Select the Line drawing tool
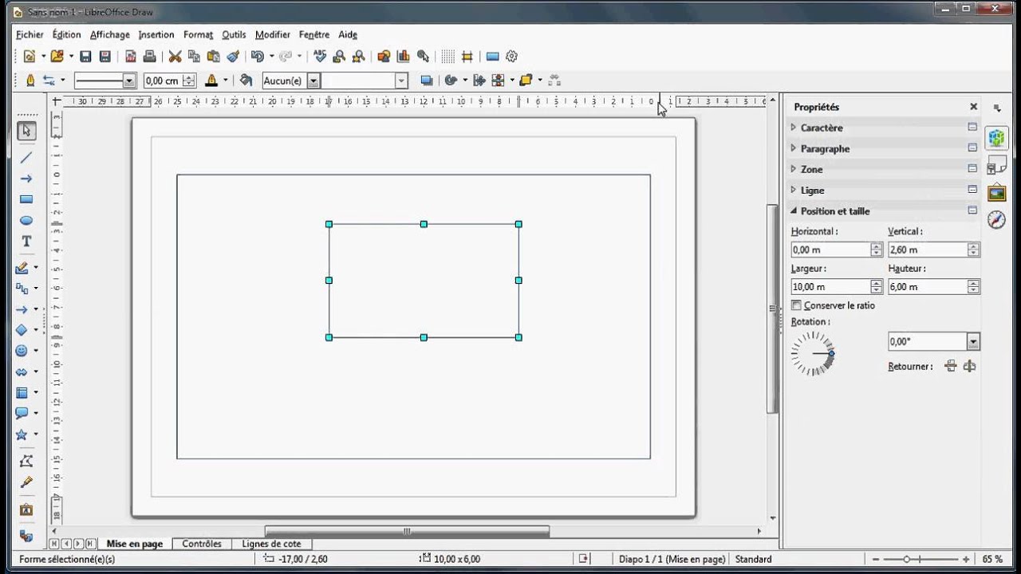The image size is (1021, 574). (26, 158)
